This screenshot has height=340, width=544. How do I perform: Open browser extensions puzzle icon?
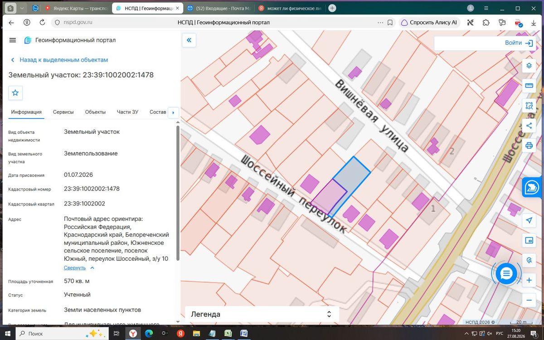pos(486,22)
